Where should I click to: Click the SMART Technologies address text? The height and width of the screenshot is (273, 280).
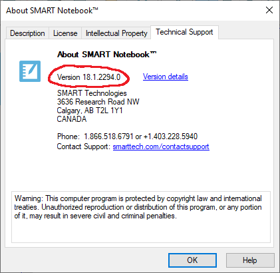click(92, 93)
